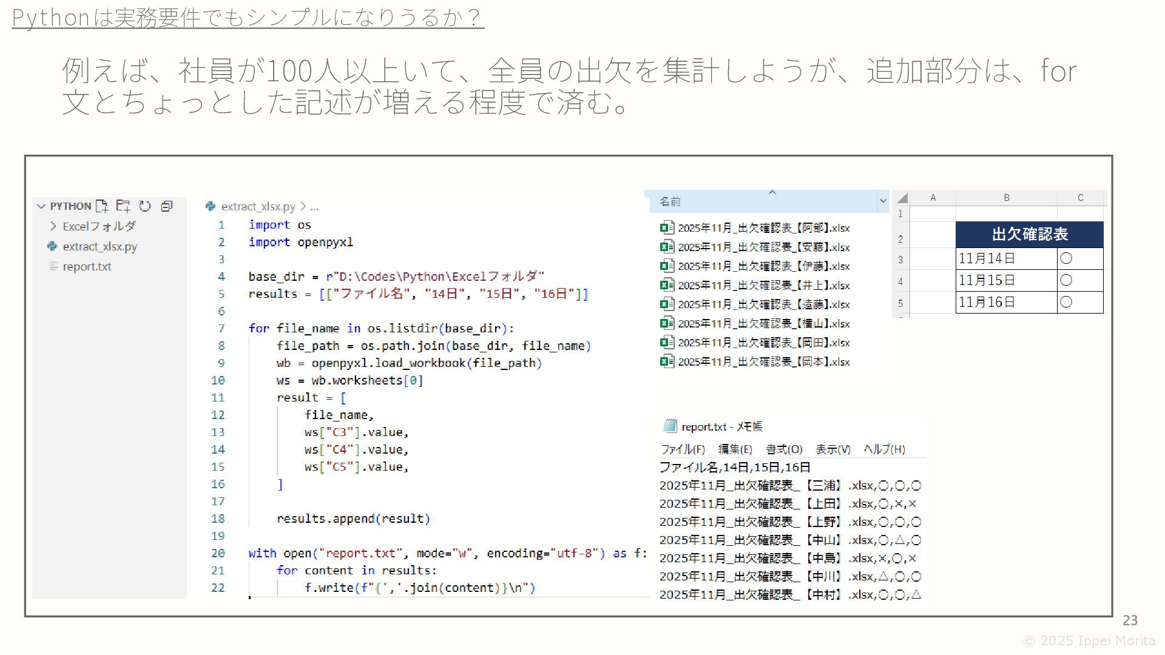Open the ヘルプ(H) menu in Notepad
The height and width of the screenshot is (655, 1165).
pos(884,449)
